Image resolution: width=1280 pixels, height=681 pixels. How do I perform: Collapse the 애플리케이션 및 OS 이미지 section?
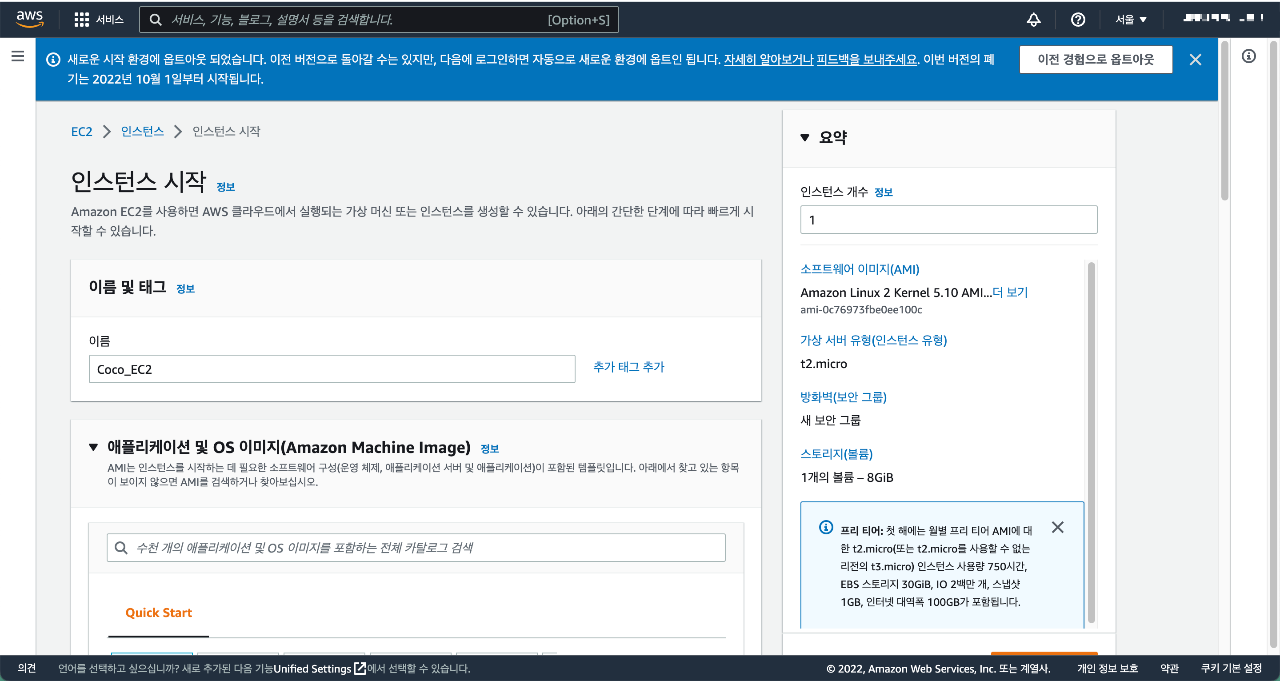(x=93, y=447)
